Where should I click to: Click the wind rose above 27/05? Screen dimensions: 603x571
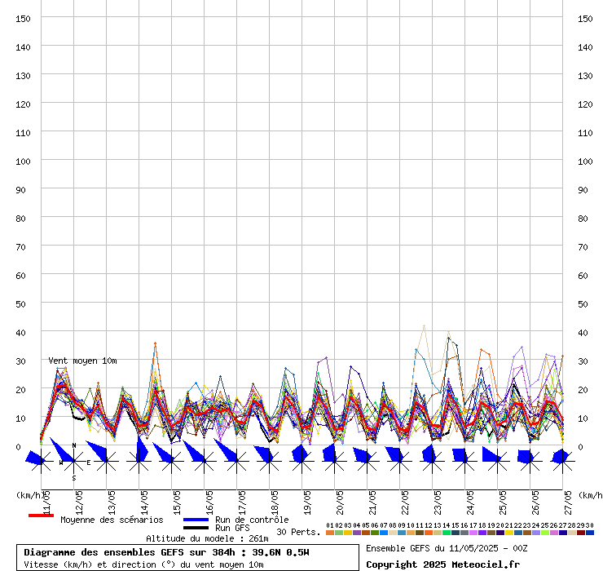pos(562,461)
